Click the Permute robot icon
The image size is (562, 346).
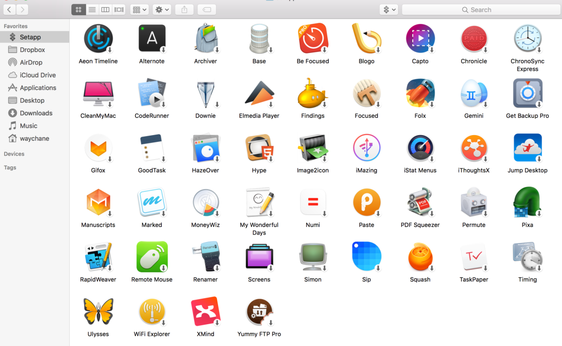click(x=474, y=202)
